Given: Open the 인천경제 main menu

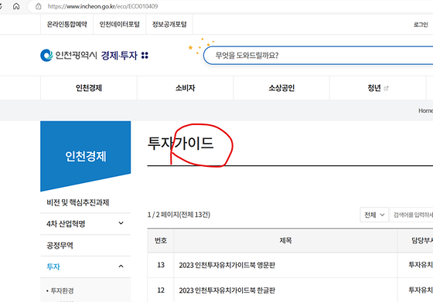Looking at the screenshot, I should (89, 88).
